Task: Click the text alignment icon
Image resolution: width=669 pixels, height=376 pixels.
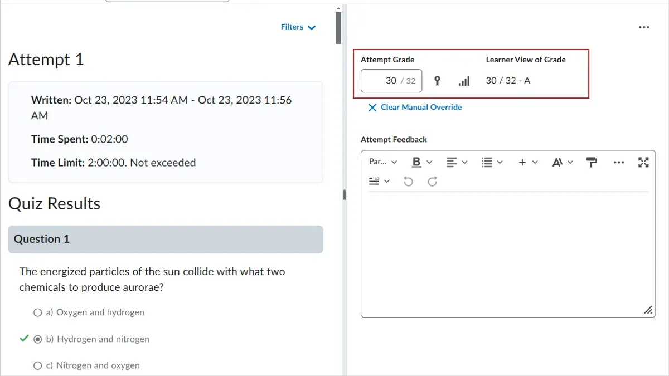Action: coord(452,162)
